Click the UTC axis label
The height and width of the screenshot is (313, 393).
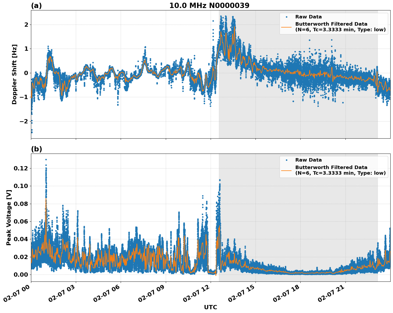(x=211, y=307)
